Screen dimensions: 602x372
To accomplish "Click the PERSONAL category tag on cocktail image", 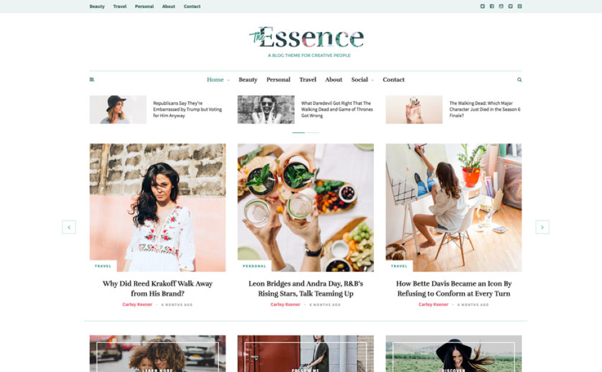I will pyautogui.click(x=254, y=266).
